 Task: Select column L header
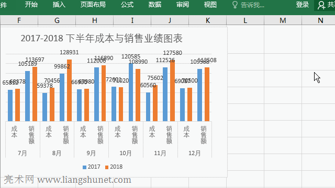click(245, 20)
